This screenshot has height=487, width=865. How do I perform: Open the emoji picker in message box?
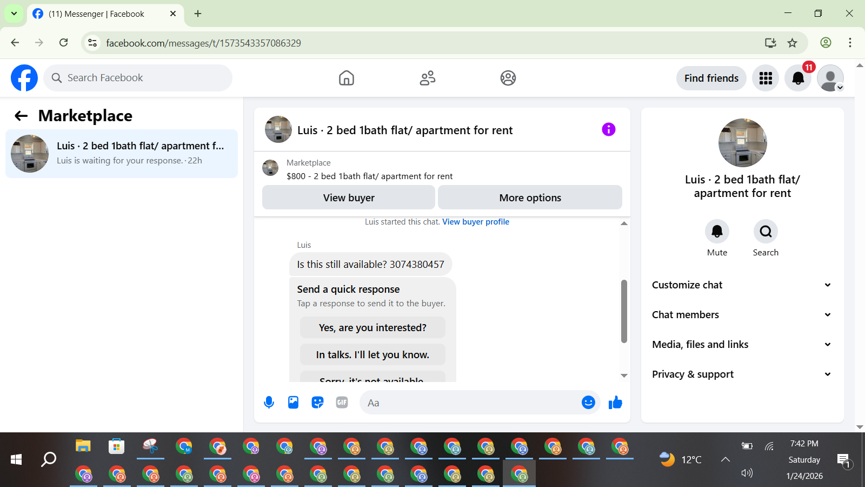tap(588, 402)
